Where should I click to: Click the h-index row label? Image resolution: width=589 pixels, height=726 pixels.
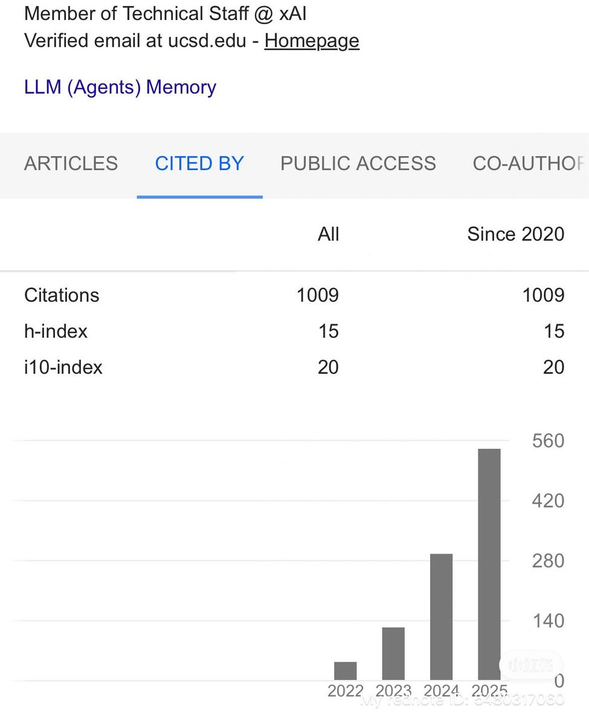[x=56, y=331]
